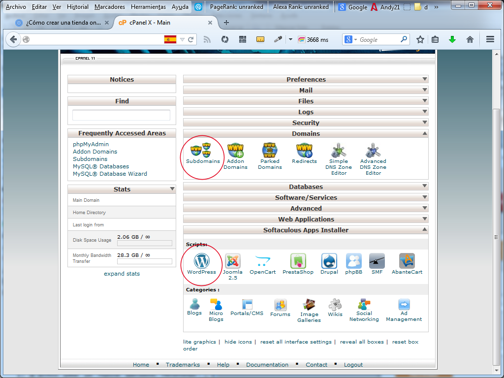Open MySQL® Database Wizard link
The image size is (504, 378).
point(110,174)
